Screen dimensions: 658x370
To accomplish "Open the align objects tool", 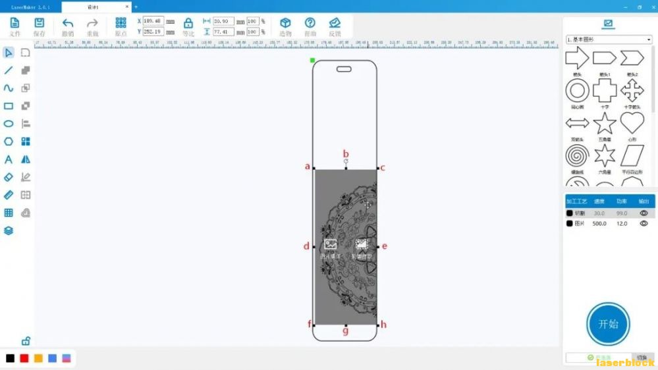I will (x=26, y=124).
